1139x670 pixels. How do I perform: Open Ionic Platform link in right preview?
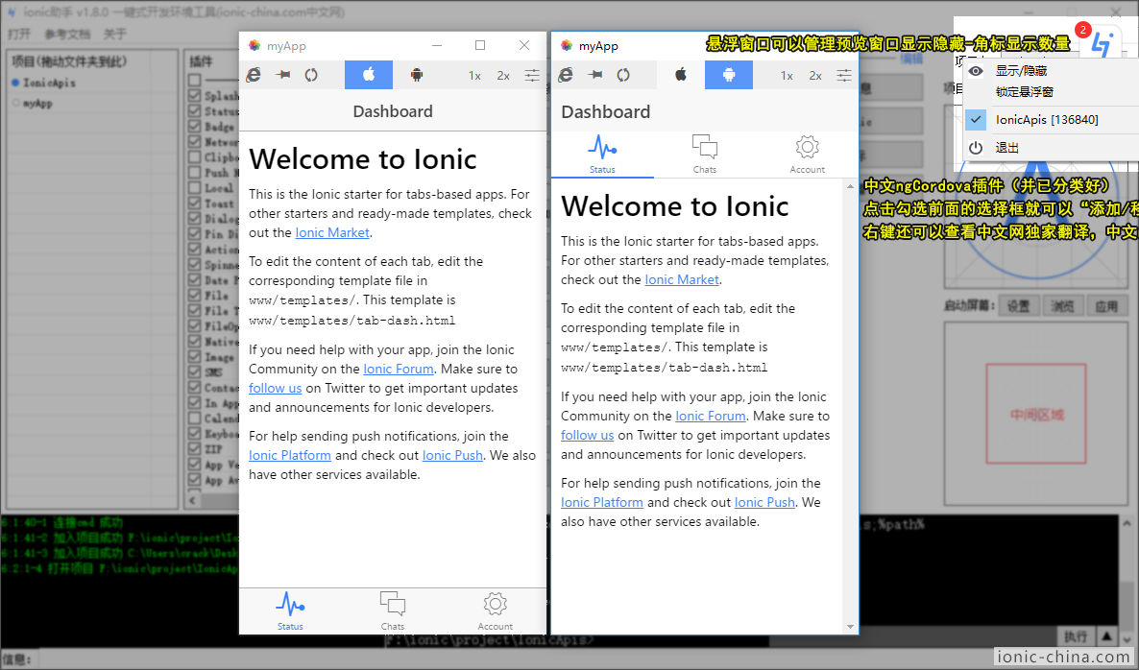[x=602, y=502]
